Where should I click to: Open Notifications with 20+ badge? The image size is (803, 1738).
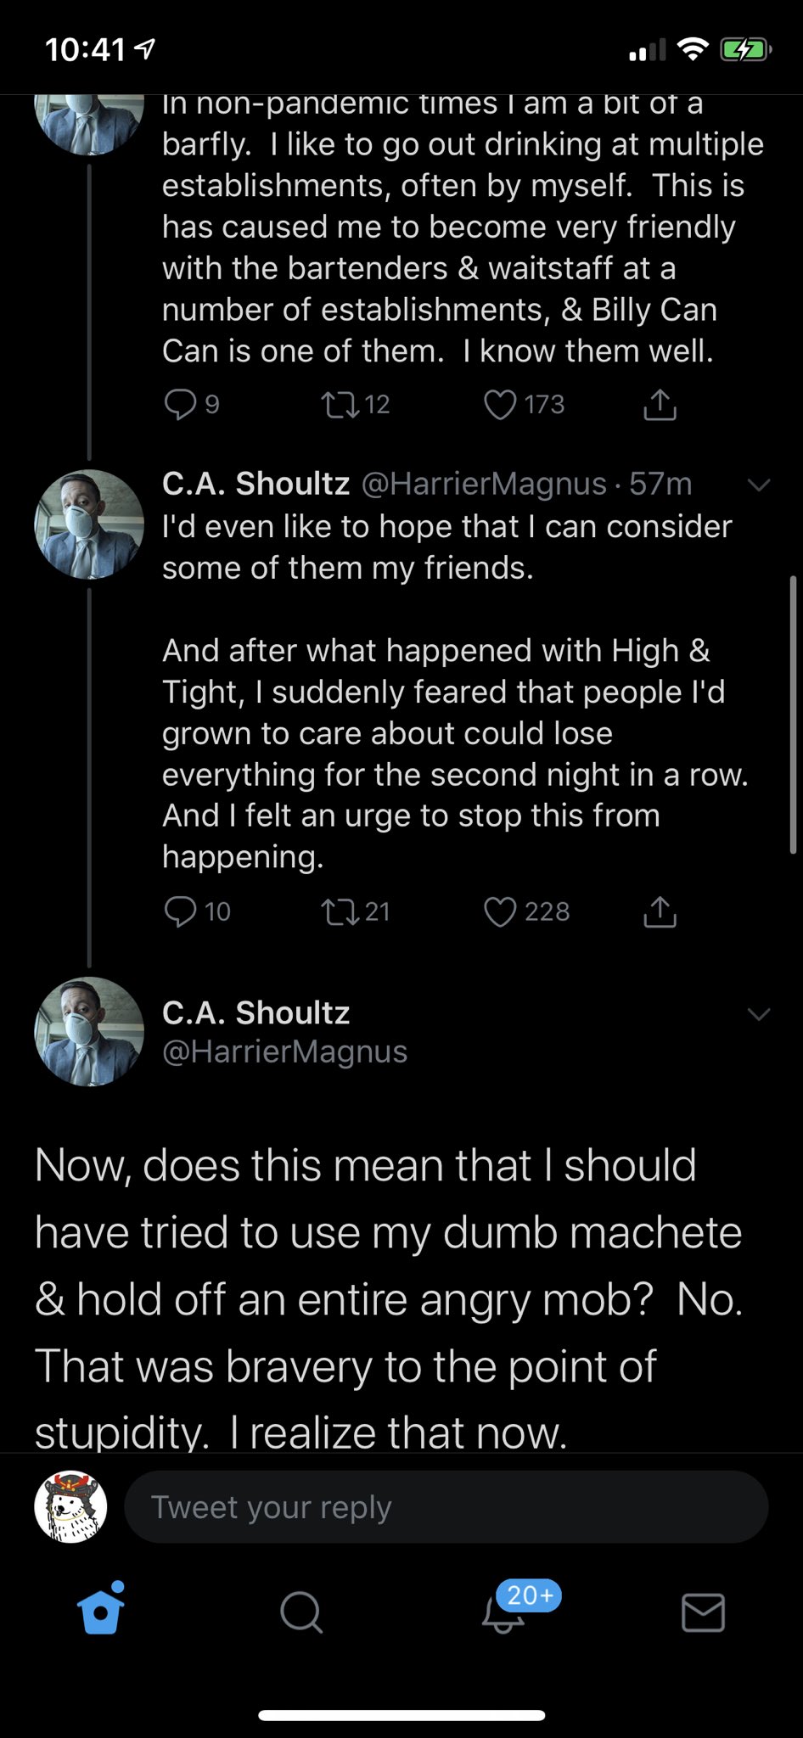click(x=503, y=1612)
